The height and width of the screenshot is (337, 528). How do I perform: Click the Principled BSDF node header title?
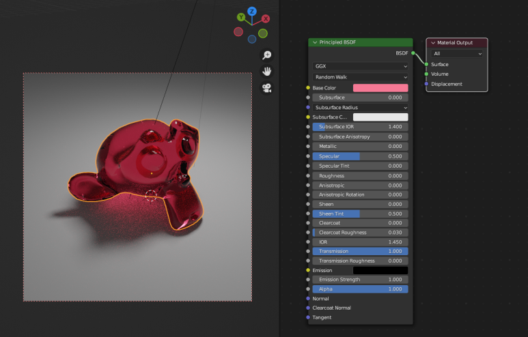click(337, 42)
